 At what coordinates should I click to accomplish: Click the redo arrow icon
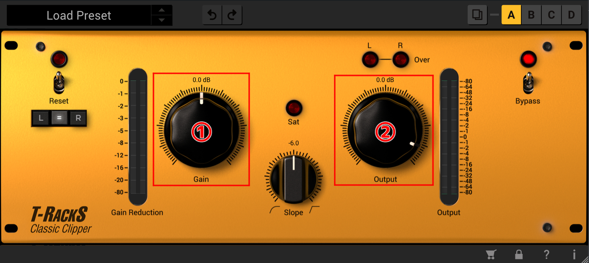pyautogui.click(x=232, y=15)
